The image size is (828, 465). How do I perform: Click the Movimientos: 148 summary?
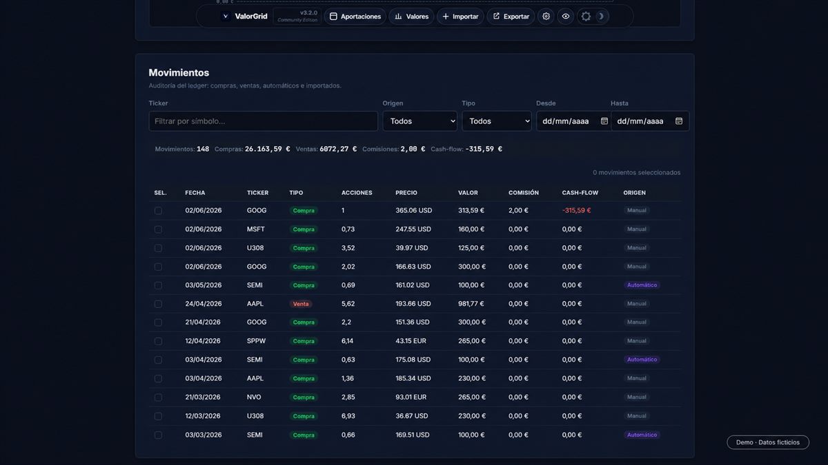pos(182,149)
